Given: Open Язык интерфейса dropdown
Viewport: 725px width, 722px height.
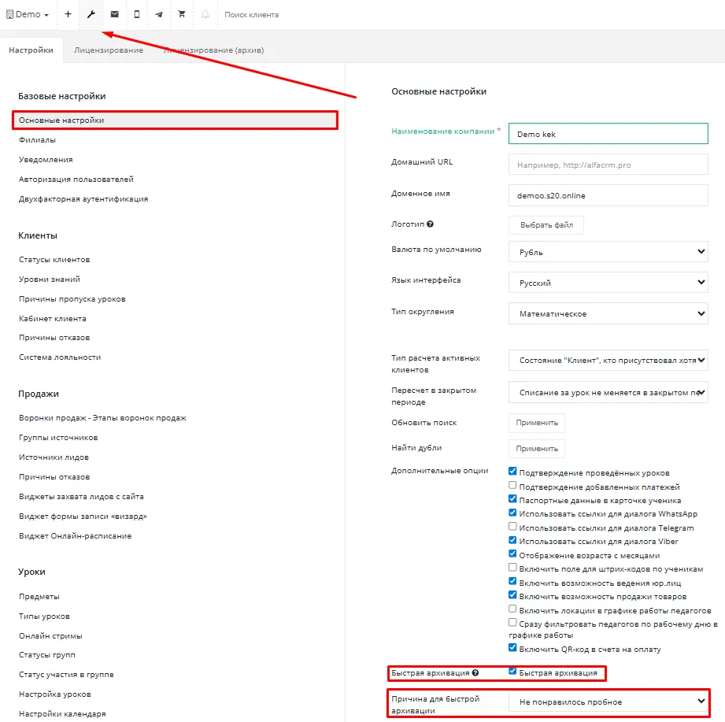Looking at the screenshot, I should [608, 283].
